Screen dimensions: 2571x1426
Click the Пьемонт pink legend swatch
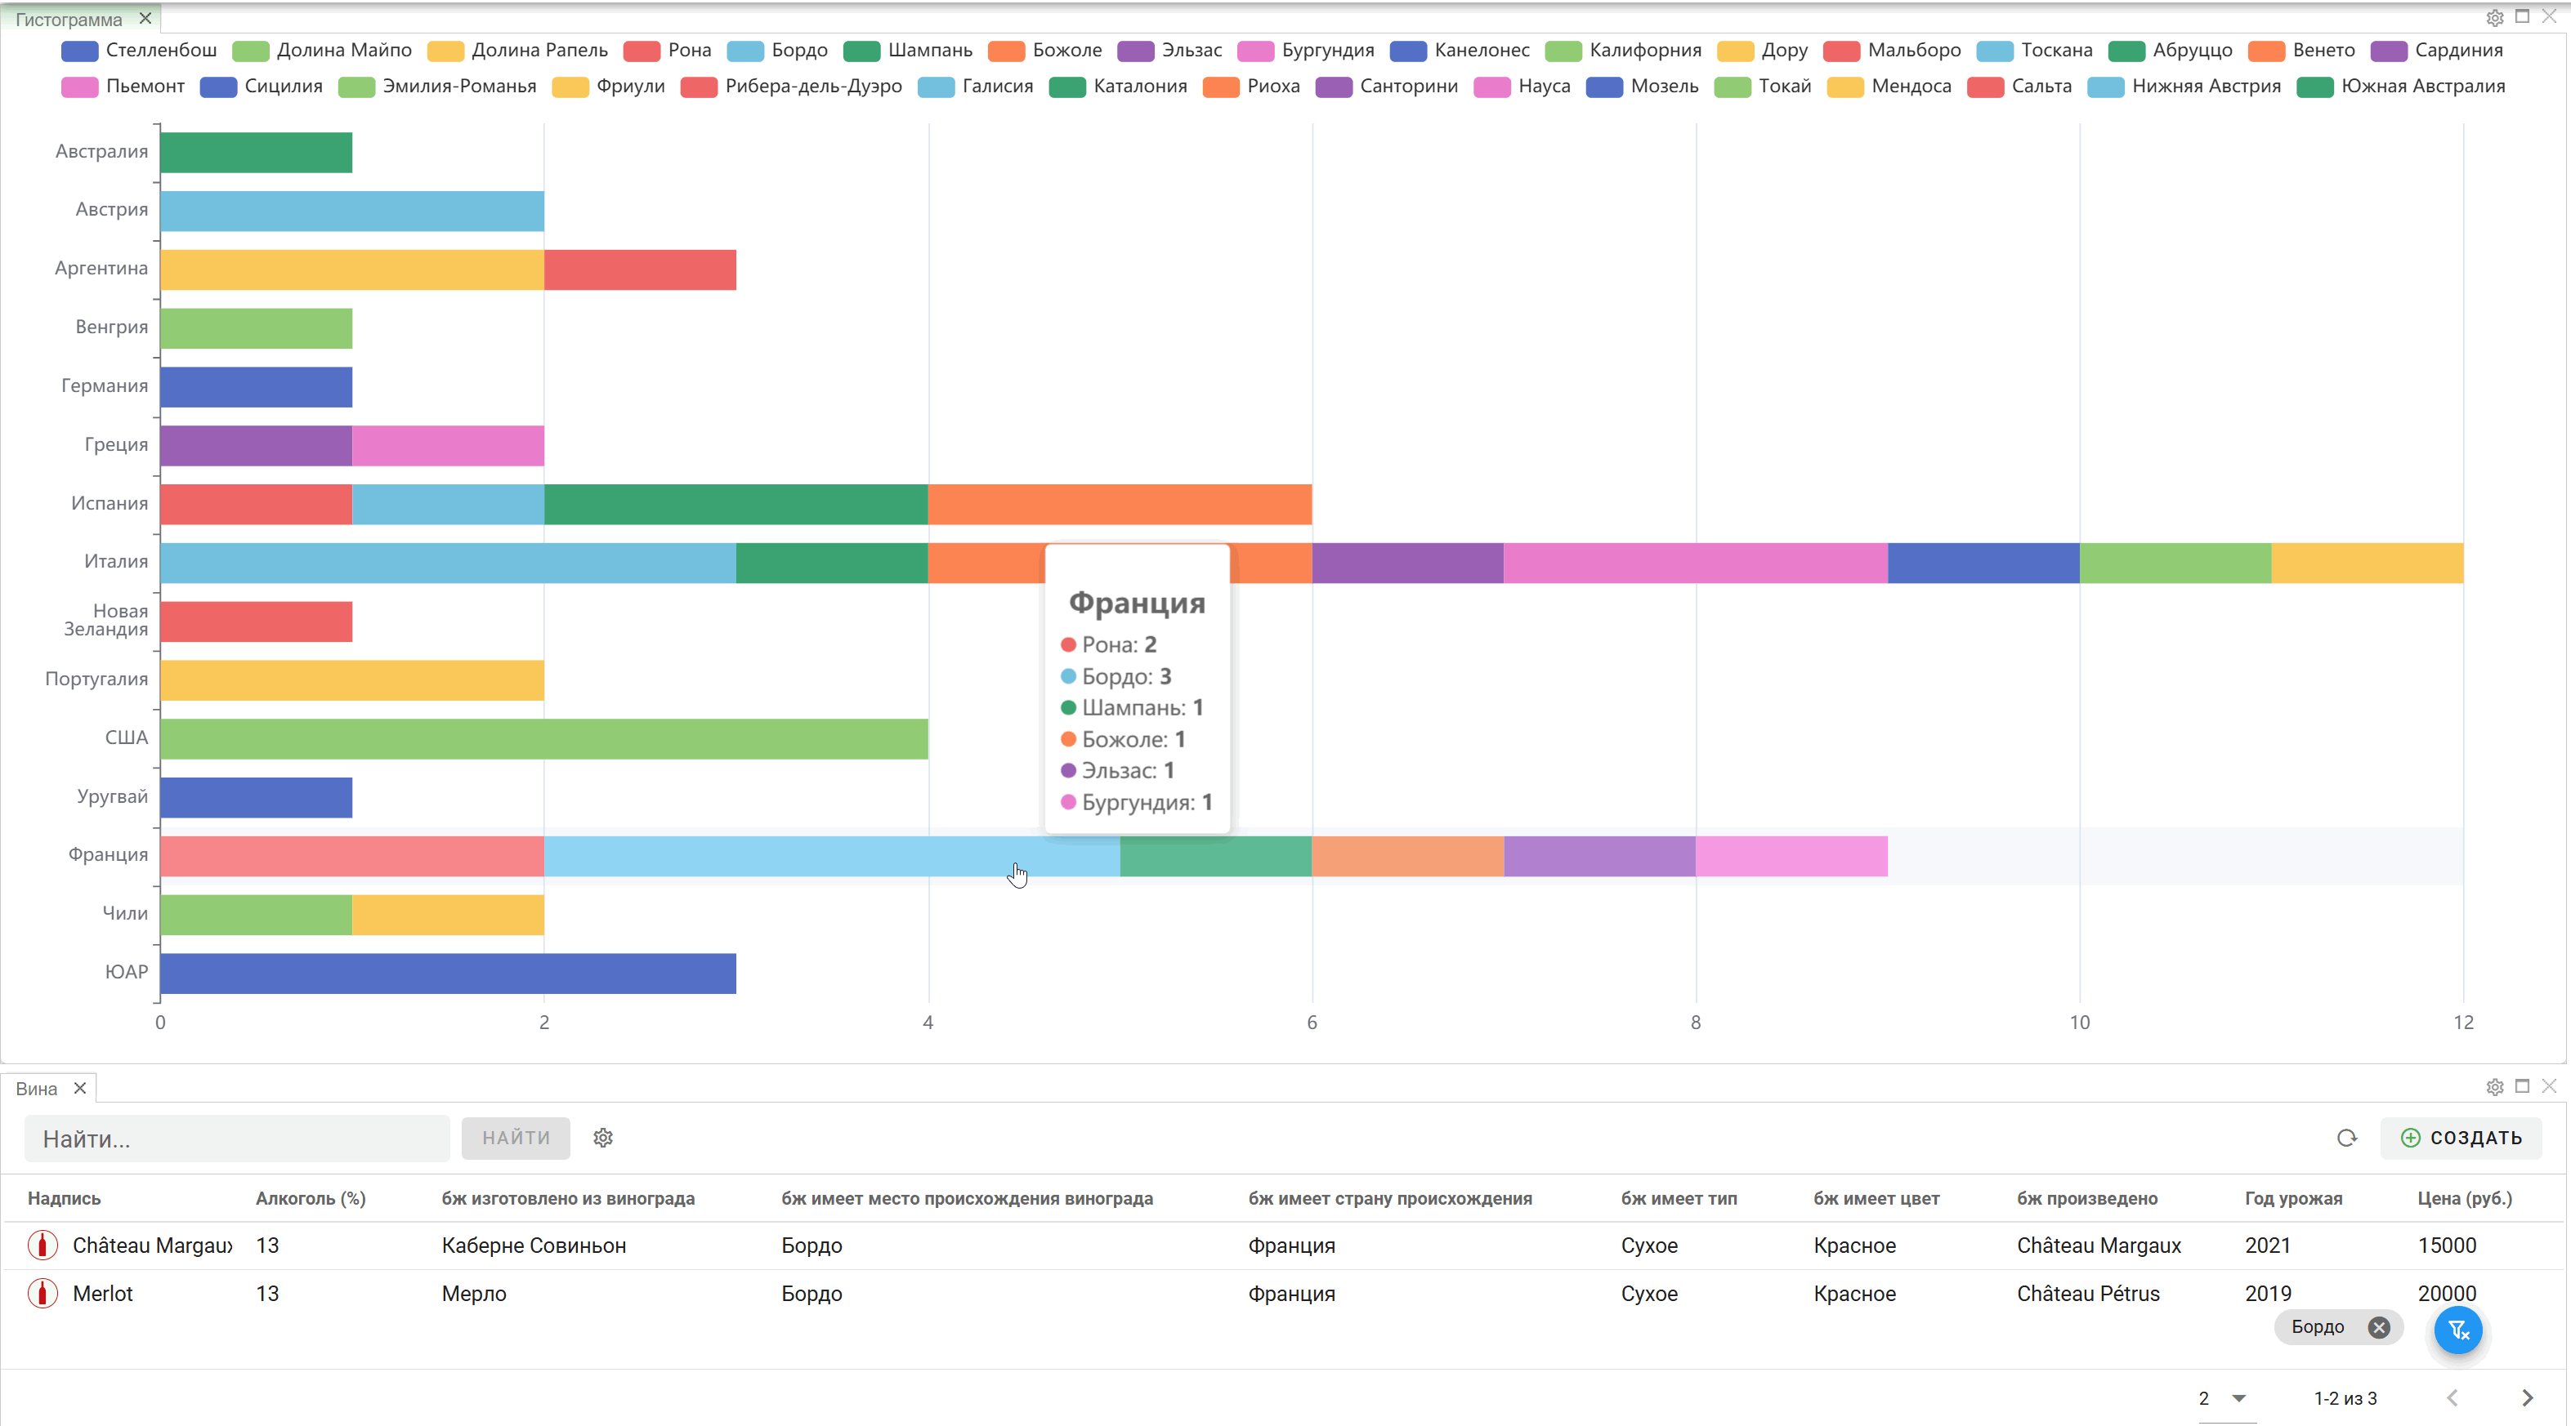click(x=78, y=87)
